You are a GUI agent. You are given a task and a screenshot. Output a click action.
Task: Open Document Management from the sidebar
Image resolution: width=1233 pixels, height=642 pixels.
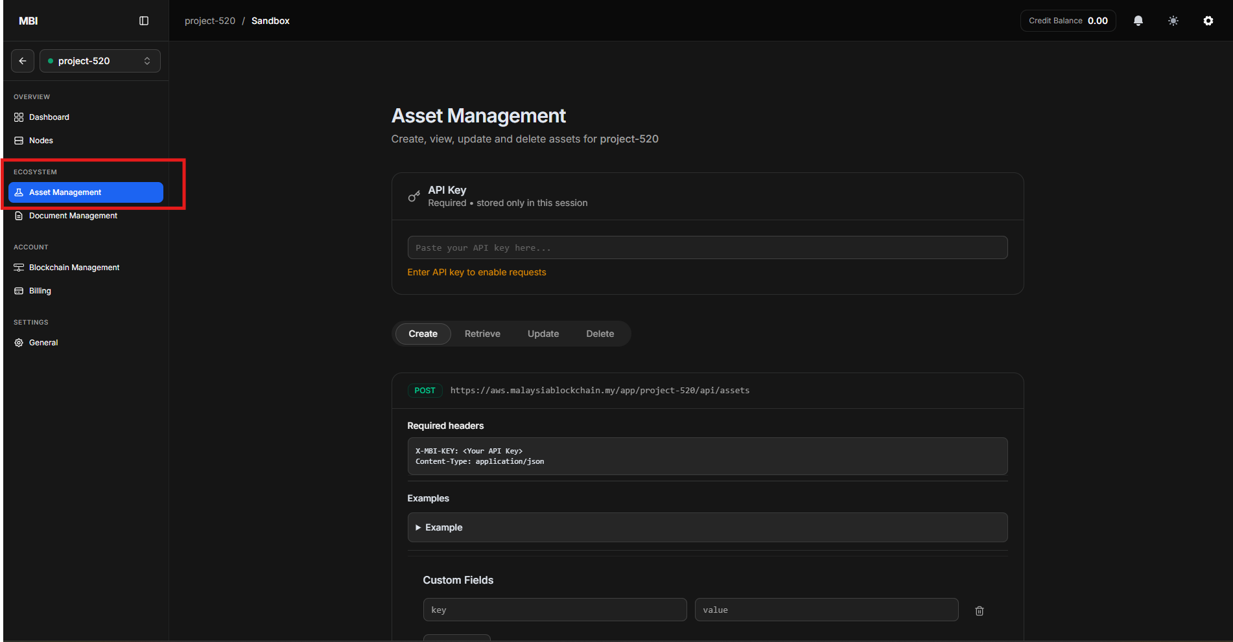pos(73,215)
